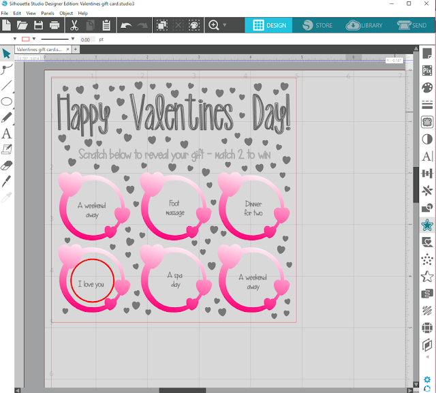Copy the selected objects

point(90,25)
